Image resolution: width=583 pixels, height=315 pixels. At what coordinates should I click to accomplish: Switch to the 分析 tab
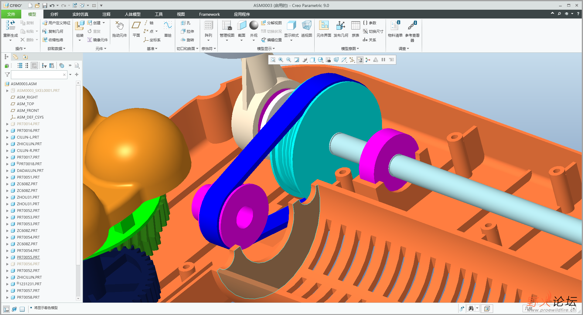coord(54,14)
